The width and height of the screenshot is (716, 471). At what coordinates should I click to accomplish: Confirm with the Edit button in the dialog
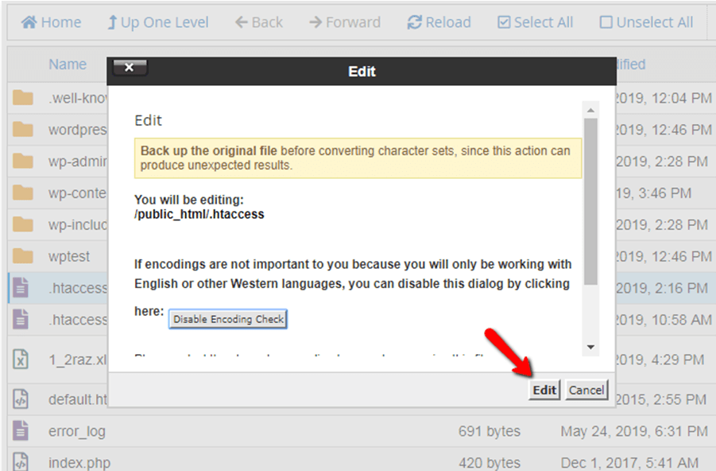pyautogui.click(x=544, y=390)
